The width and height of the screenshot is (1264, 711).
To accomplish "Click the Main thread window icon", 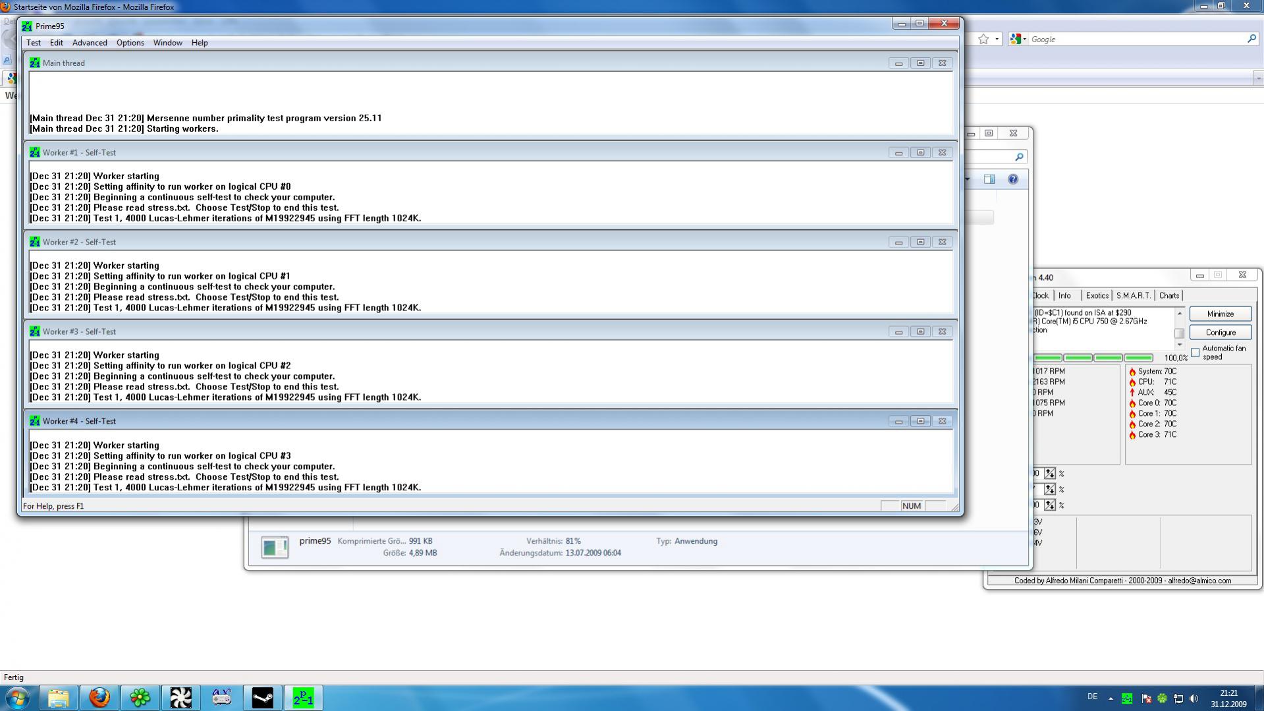I will [35, 63].
